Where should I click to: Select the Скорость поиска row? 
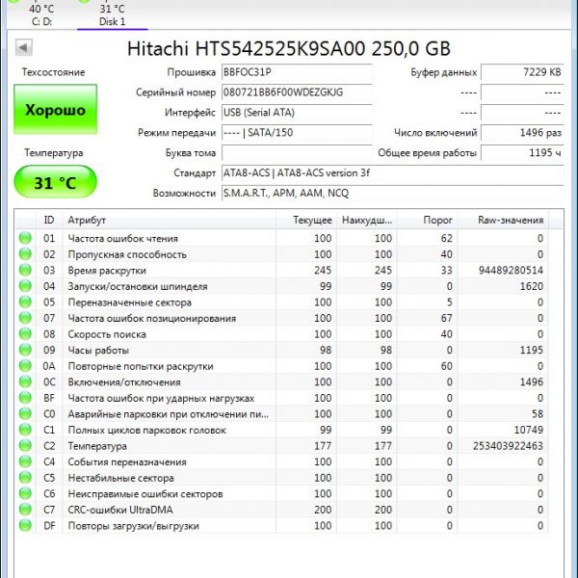coord(282,334)
